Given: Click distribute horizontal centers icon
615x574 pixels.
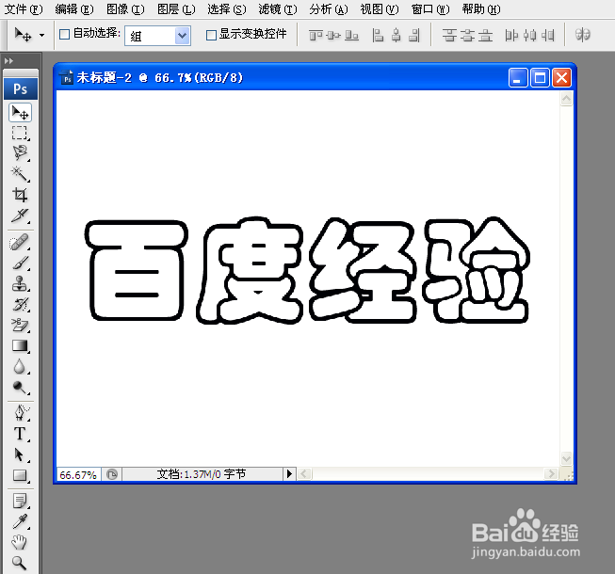Looking at the screenshot, I should 529,36.
